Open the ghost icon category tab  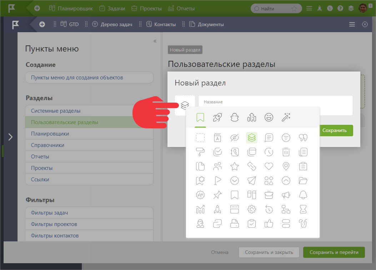234,117
